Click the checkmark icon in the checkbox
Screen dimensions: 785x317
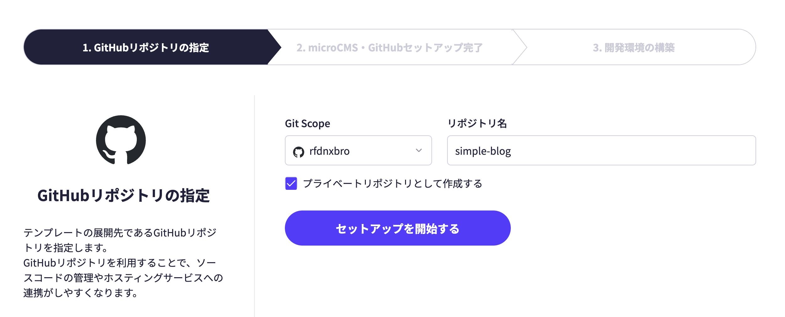(x=291, y=184)
